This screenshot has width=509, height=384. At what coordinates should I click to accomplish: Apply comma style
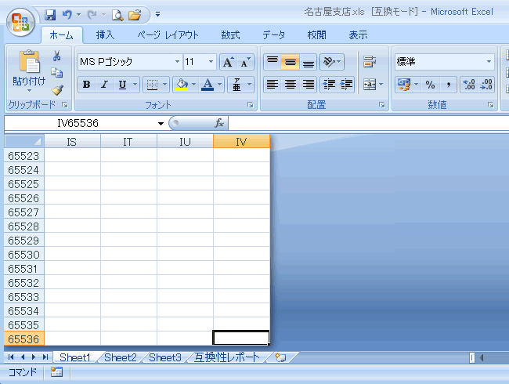(x=448, y=85)
